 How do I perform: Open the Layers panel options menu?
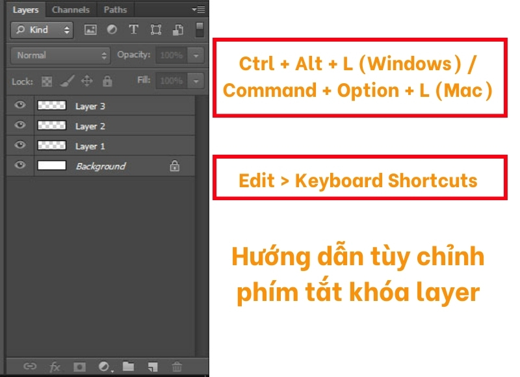pyautogui.click(x=198, y=10)
